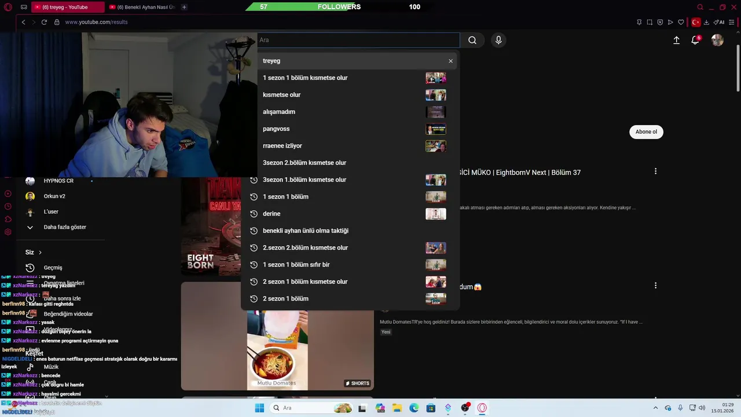Open the browser downloads icon
The height and width of the screenshot is (417, 741).
click(x=706, y=22)
